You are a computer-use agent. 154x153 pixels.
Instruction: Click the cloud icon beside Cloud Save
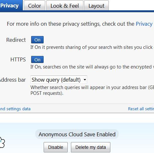point(2,142)
